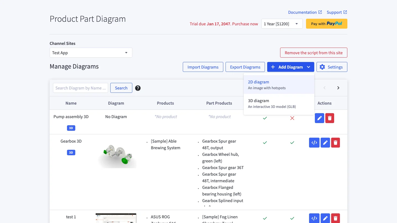
Task: Click the Gearbox Spur gear 36T part
Action: 223,168
